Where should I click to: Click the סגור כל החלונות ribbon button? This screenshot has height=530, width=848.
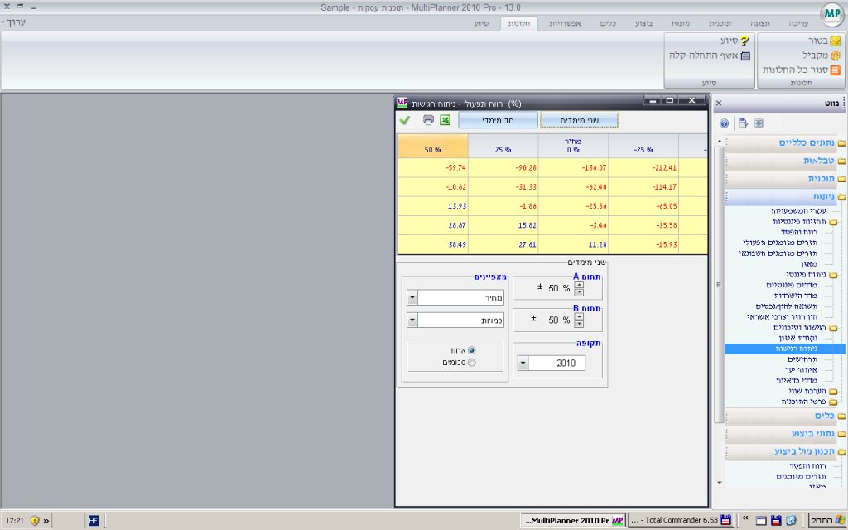(802, 70)
